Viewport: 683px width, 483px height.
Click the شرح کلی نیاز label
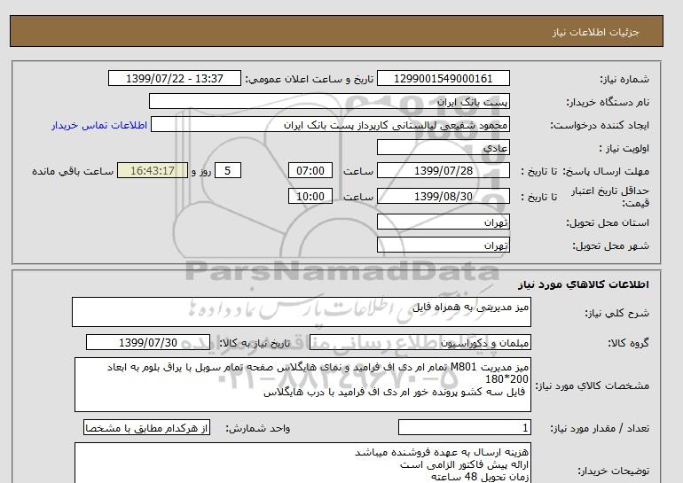click(616, 313)
